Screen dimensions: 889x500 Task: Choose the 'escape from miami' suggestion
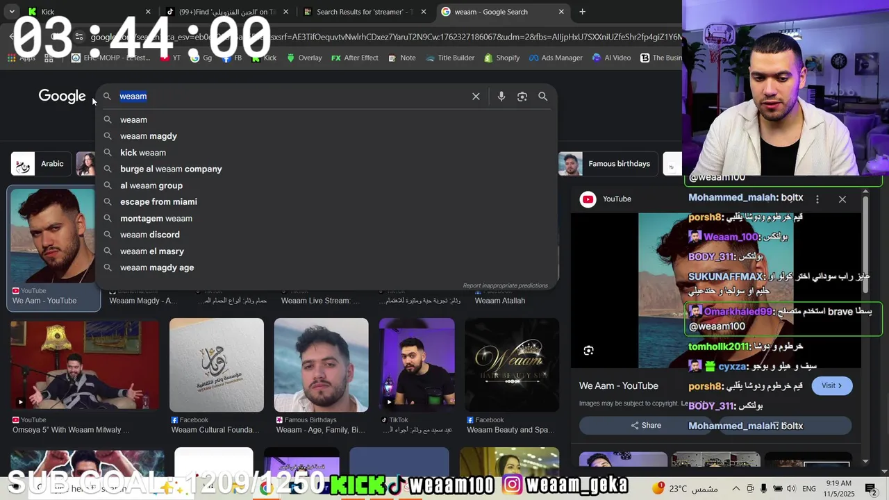point(326,201)
